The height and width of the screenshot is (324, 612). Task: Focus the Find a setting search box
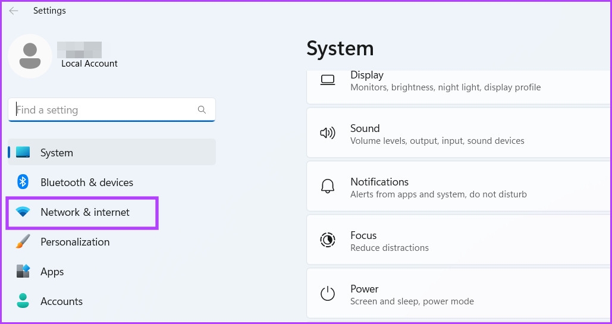coord(112,110)
